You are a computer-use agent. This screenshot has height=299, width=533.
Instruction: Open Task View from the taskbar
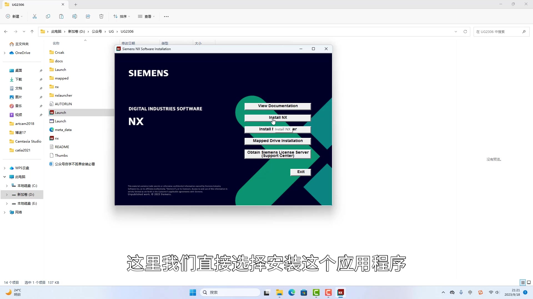pos(267,292)
